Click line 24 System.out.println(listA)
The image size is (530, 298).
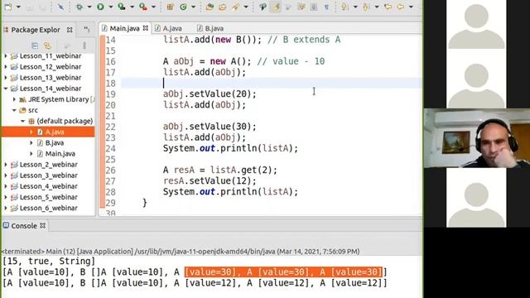point(230,148)
